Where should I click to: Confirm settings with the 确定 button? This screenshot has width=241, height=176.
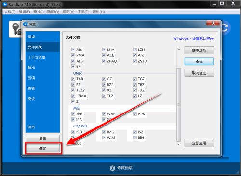click(x=43, y=148)
